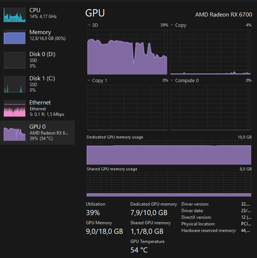The image size is (257, 258).
Task: Click the 3D engine usage graph
Action: pyautogui.click(x=127, y=52)
